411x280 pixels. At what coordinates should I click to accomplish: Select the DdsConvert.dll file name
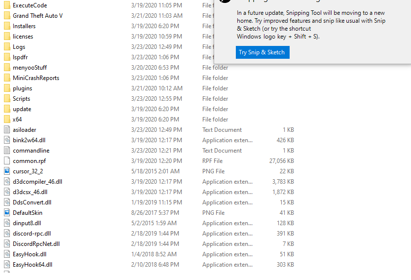point(32,202)
